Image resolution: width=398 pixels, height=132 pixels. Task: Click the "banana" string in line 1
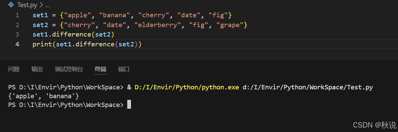pos(115,15)
